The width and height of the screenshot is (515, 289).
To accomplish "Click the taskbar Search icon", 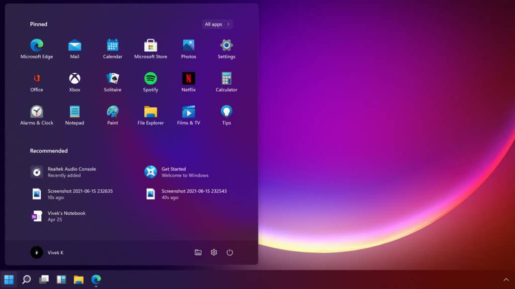I will click(x=27, y=279).
